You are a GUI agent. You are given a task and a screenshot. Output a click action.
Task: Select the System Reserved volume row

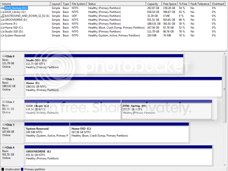(113, 35)
